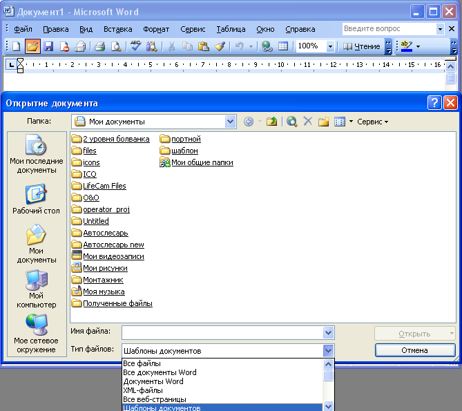Screen dimensions: 462x411
Task: Select the Format Painter brush icon
Action: click(x=220, y=46)
